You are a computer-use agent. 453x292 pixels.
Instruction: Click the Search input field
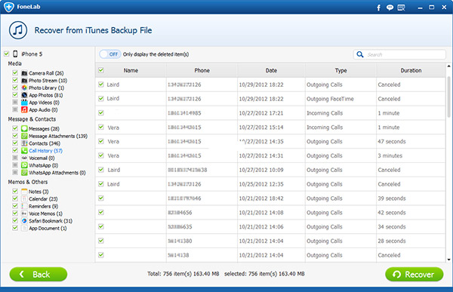[399, 54]
